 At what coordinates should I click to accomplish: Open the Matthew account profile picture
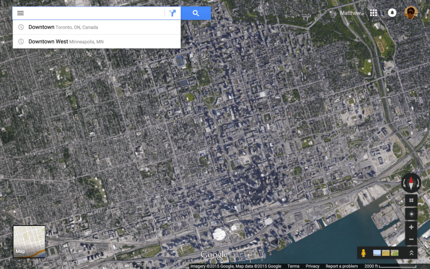(411, 13)
